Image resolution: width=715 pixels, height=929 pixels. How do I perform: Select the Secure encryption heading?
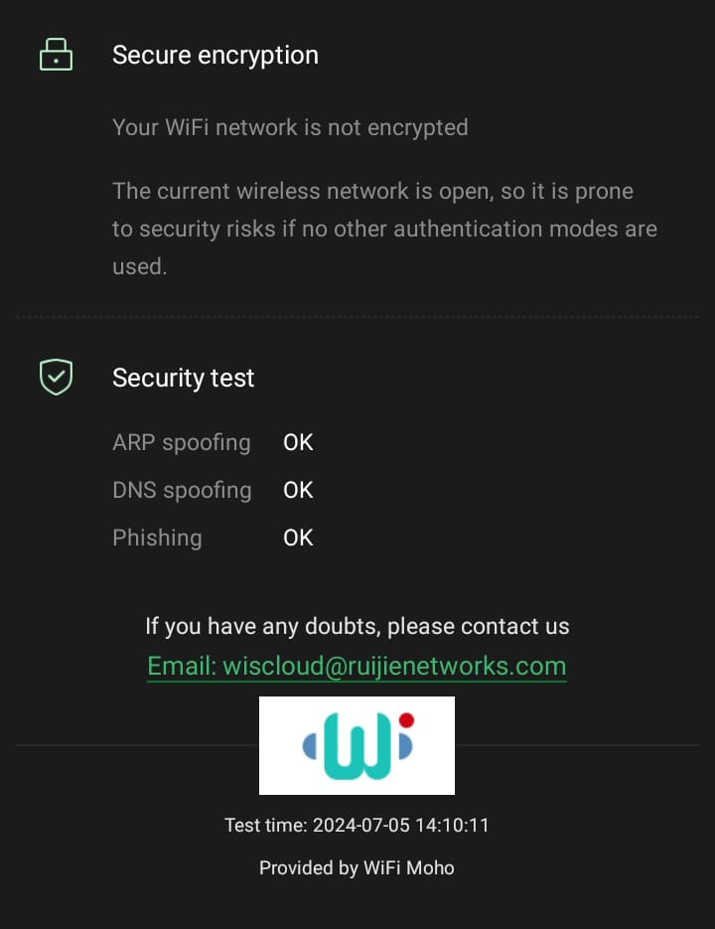click(215, 55)
